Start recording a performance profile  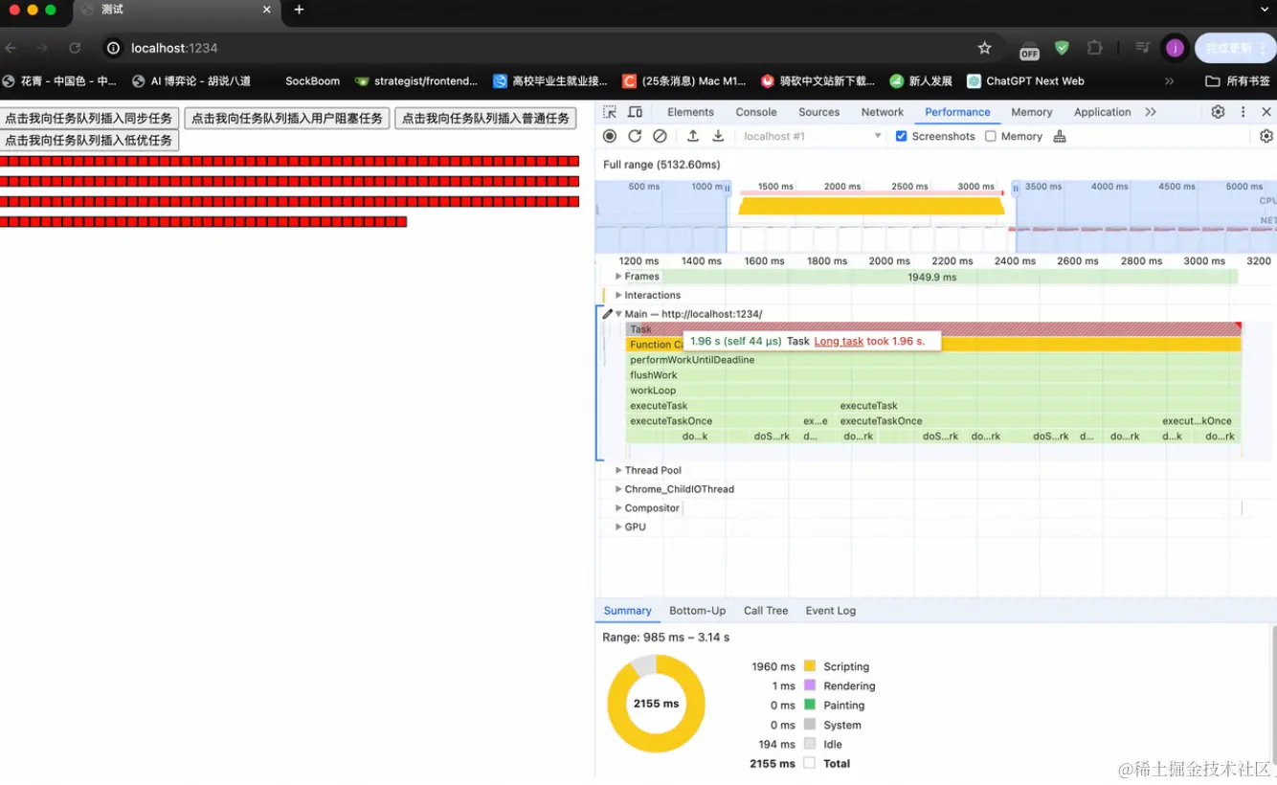[610, 136]
